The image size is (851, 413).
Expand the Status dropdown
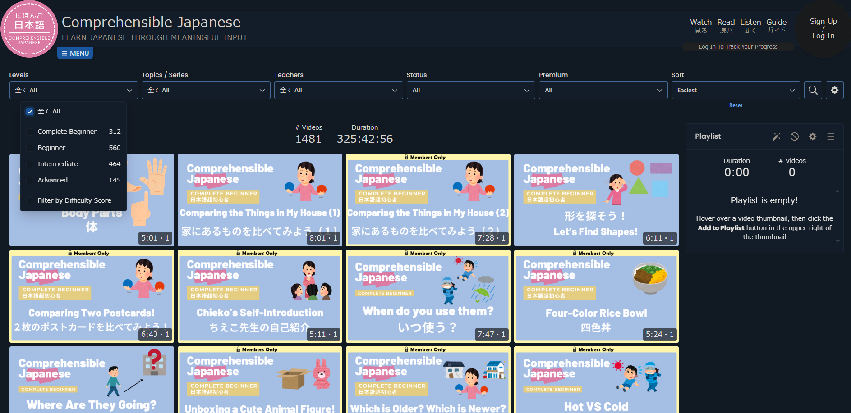pos(471,90)
